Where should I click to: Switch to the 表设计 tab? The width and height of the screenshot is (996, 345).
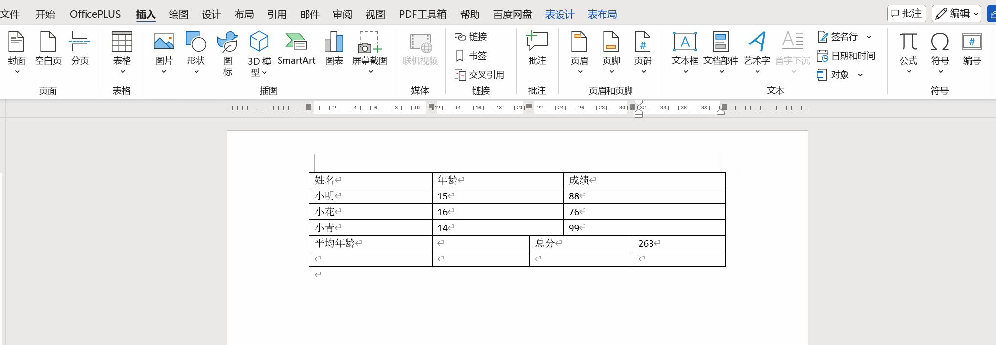(x=560, y=14)
